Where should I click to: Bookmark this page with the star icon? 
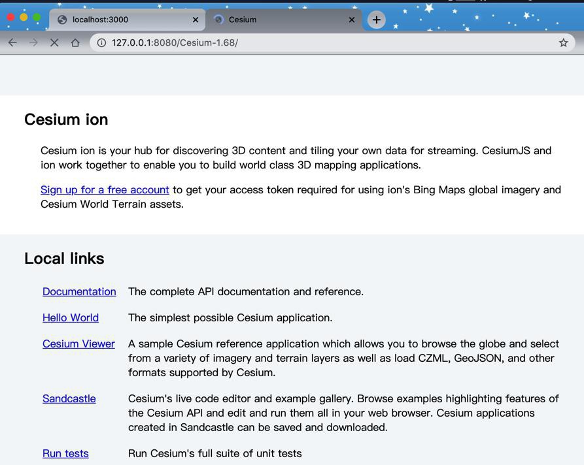[x=563, y=43]
